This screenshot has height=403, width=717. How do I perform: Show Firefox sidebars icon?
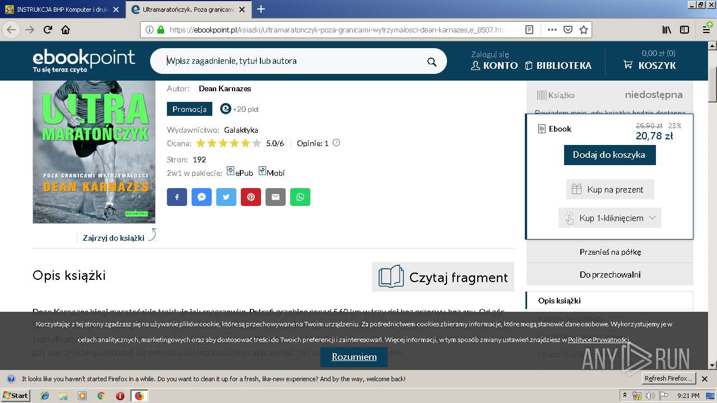[685, 30]
